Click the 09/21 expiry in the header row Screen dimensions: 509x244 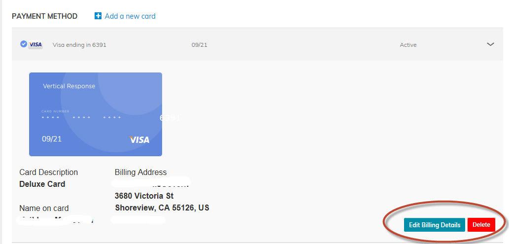[200, 45]
